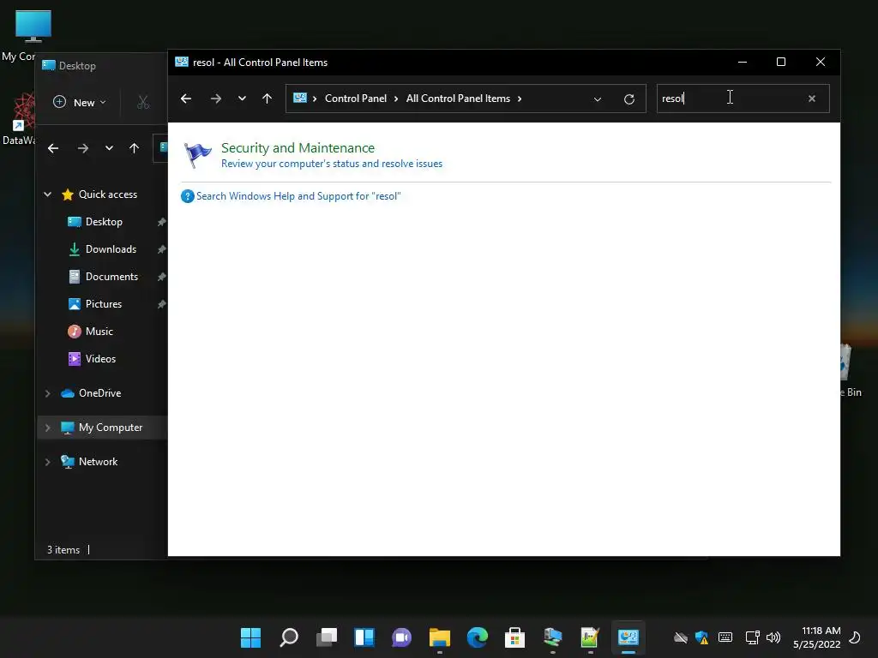Click the '3 items' status bar text
Image resolution: width=878 pixels, height=658 pixels.
pyautogui.click(x=63, y=550)
